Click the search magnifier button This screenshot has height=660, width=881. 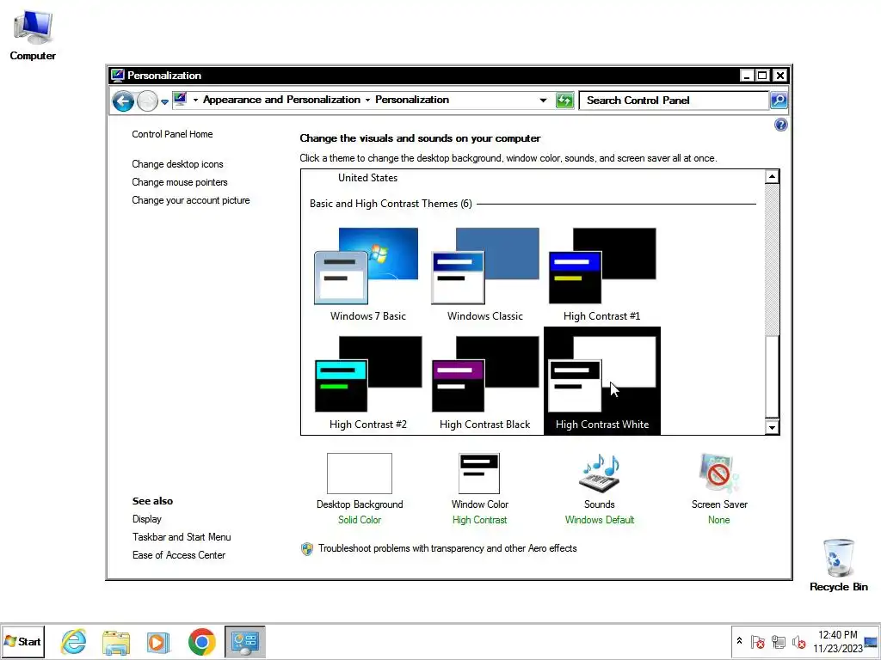pyautogui.click(x=778, y=101)
